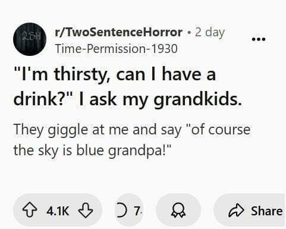Viewport: 286px width, 229px height.
Task: Open the Time-Permission-1930 user profile
Action: pyautogui.click(x=116, y=49)
